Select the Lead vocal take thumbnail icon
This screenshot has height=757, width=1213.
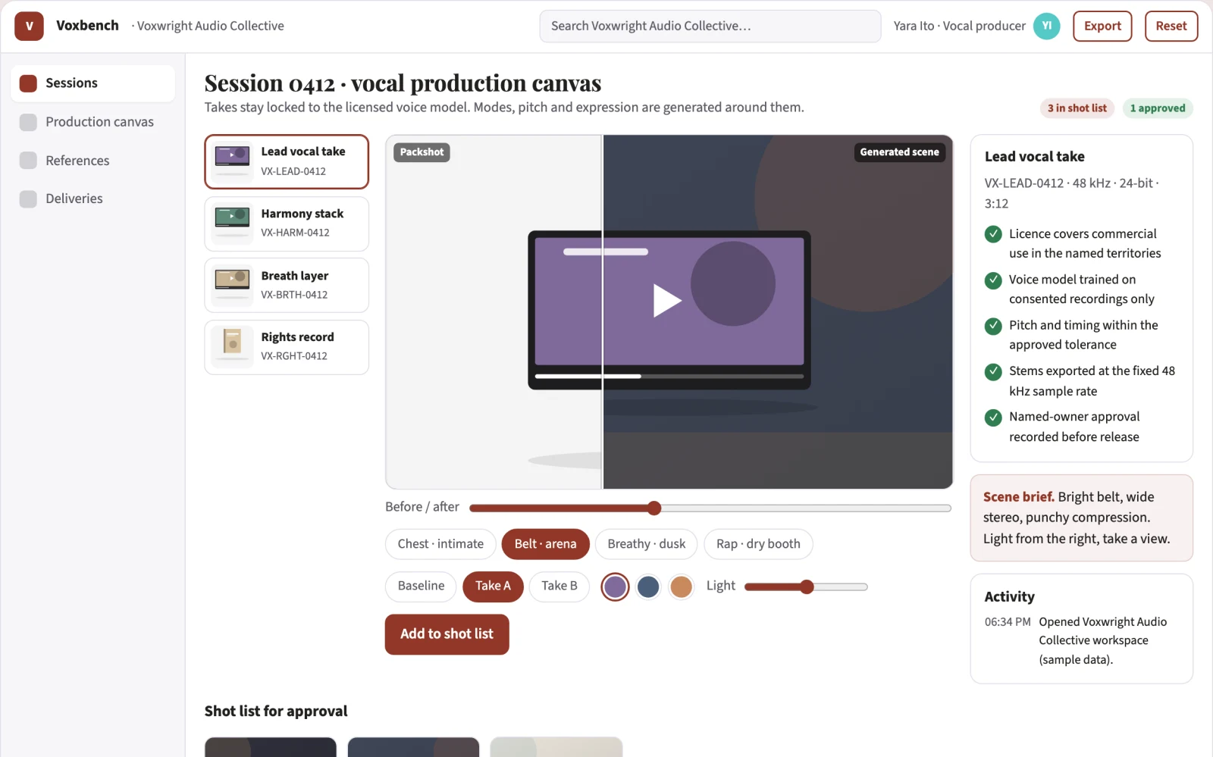pos(232,161)
